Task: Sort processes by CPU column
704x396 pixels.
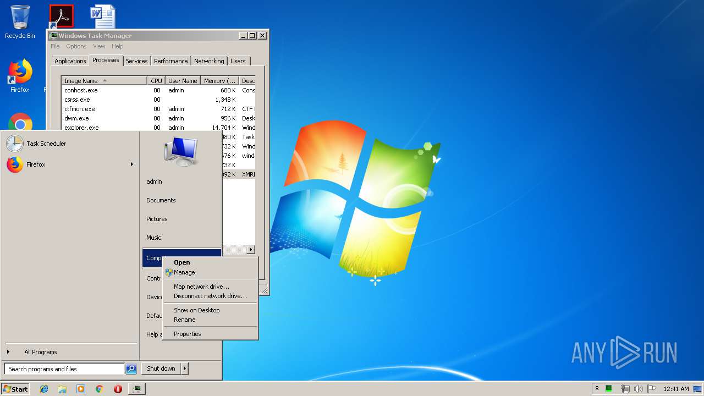Action: coord(156,81)
